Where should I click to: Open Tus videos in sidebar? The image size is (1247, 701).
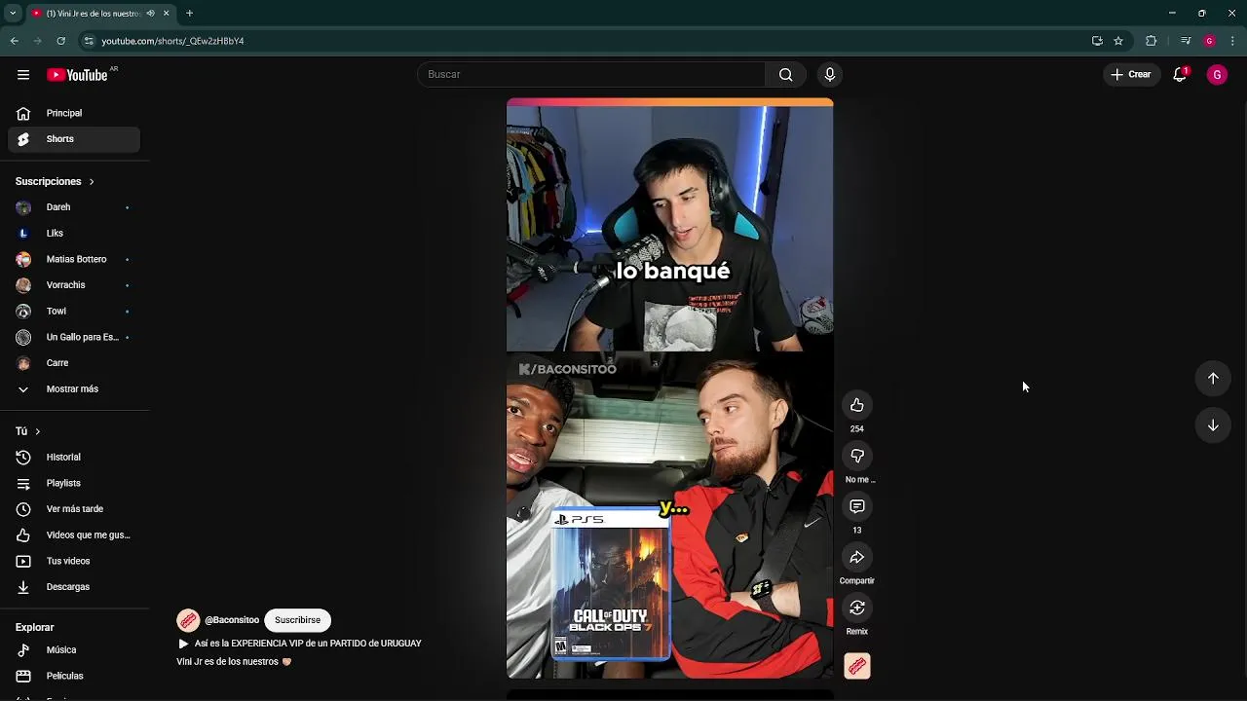pyautogui.click(x=74, y=561)
